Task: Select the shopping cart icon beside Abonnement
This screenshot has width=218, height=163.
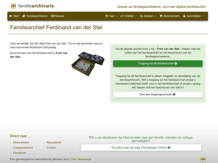Action: click(x=161, y=16)
